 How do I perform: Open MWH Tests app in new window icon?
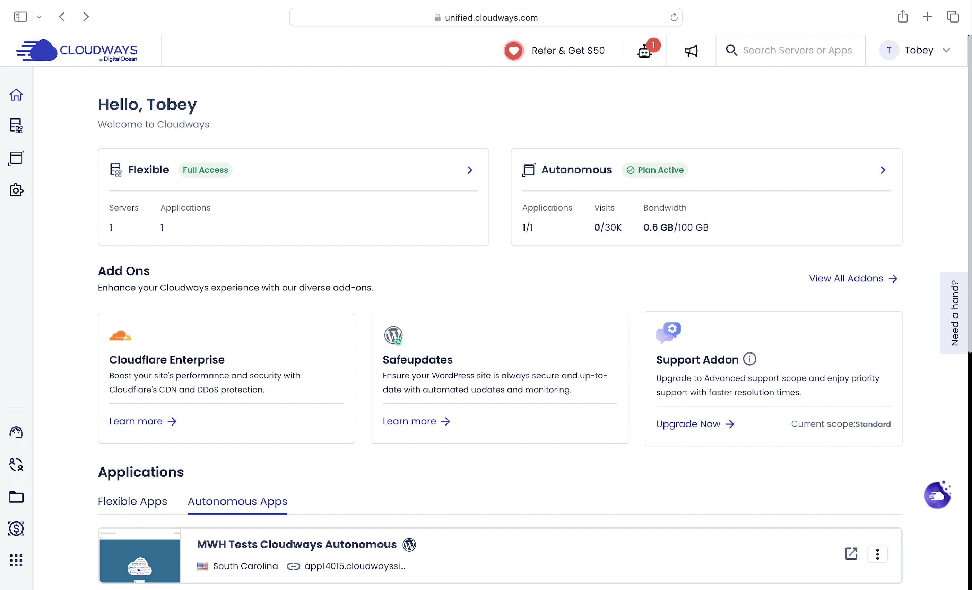coord(851,554)
